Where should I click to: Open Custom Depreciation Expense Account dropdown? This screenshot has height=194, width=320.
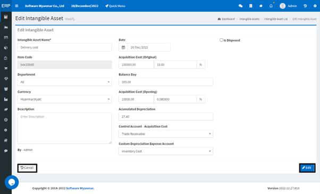coord(166,151)
